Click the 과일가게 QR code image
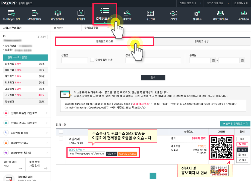 [x=221, y=147]
